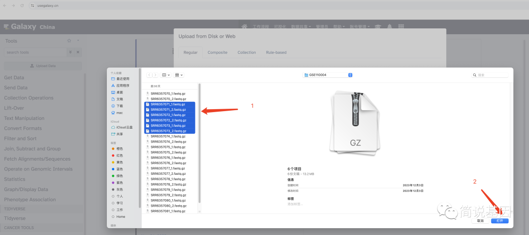Filter by the red (红色) tag
Image resolution: width=529 pixels, height=235 pixels.
[118, 155]
